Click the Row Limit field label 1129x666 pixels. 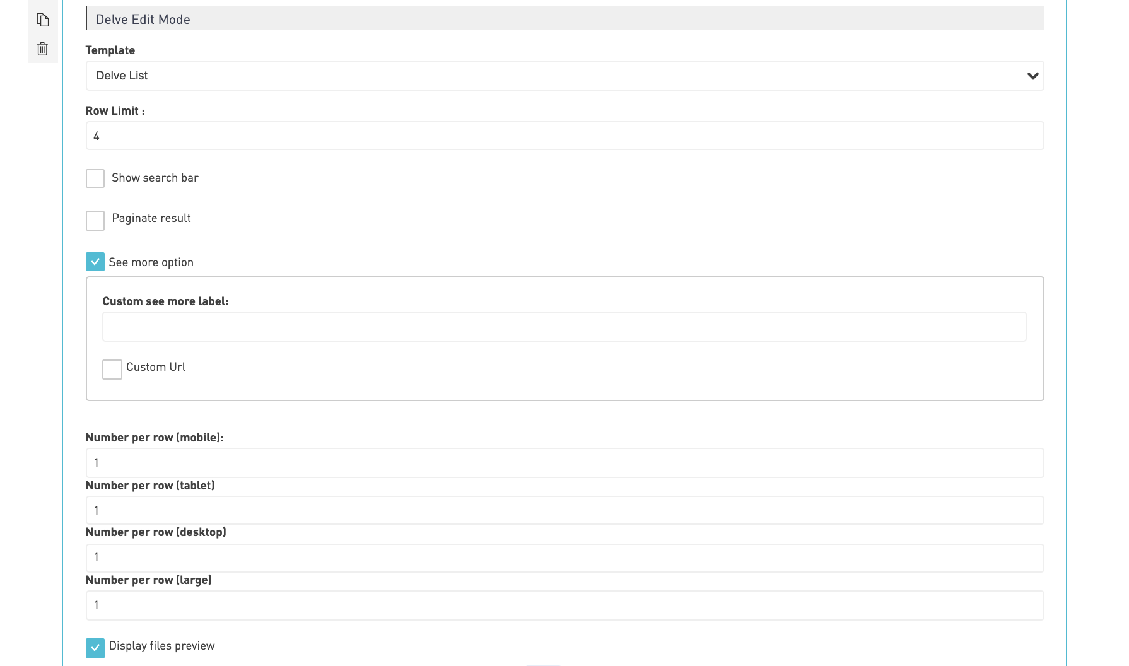pos(115,111)
